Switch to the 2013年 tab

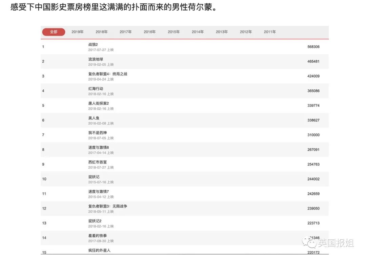[x=222, y=32]
